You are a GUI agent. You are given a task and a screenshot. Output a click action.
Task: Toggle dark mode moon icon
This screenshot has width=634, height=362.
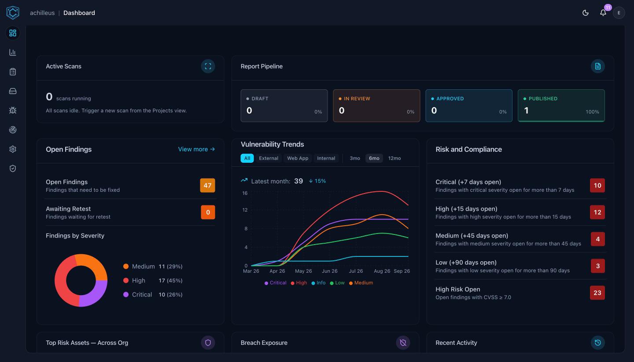click(586, 13)
